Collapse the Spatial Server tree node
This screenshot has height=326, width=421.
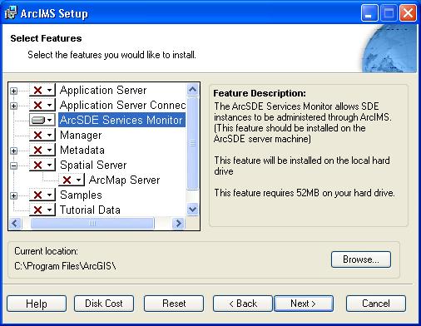[13, 165]
